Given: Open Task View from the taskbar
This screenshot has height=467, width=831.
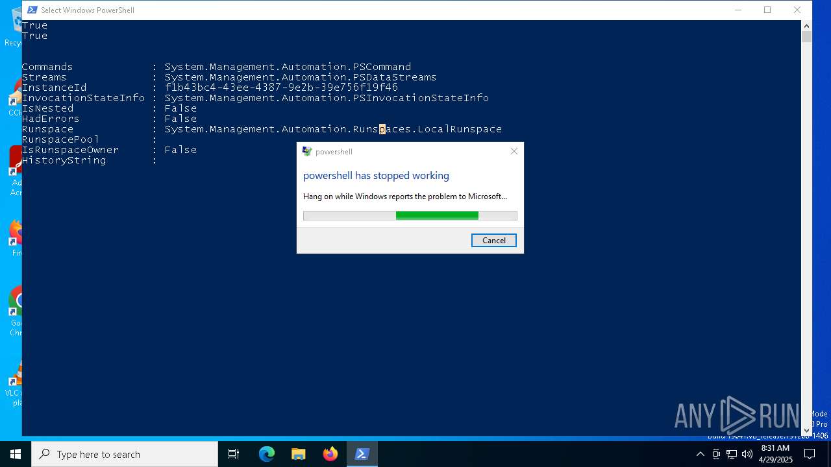Looking at the screenshot, I should pos(234,454).
